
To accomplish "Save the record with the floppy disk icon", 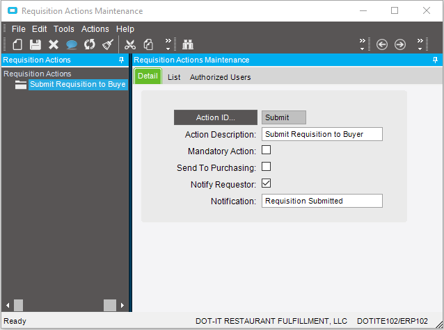I will click(x=35, y=44).
